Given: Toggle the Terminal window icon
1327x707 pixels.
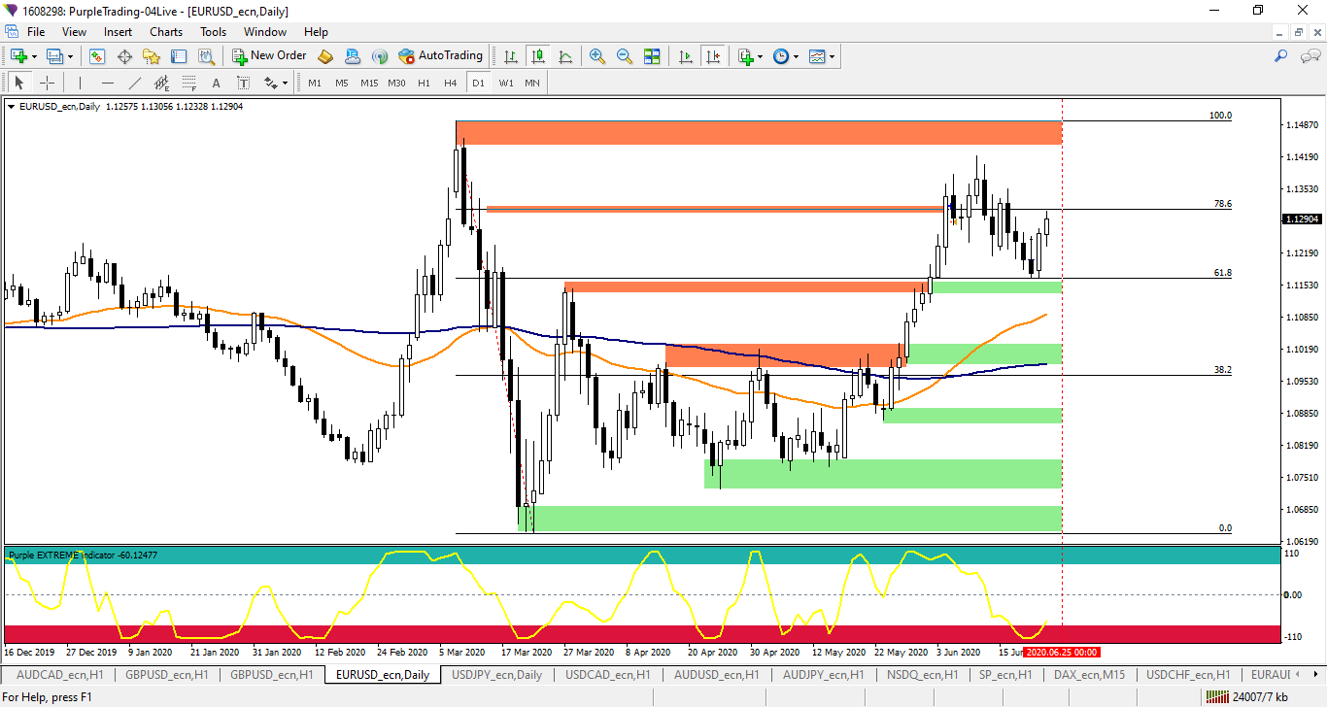Looking at the screenshot, I should pos(179,56).
